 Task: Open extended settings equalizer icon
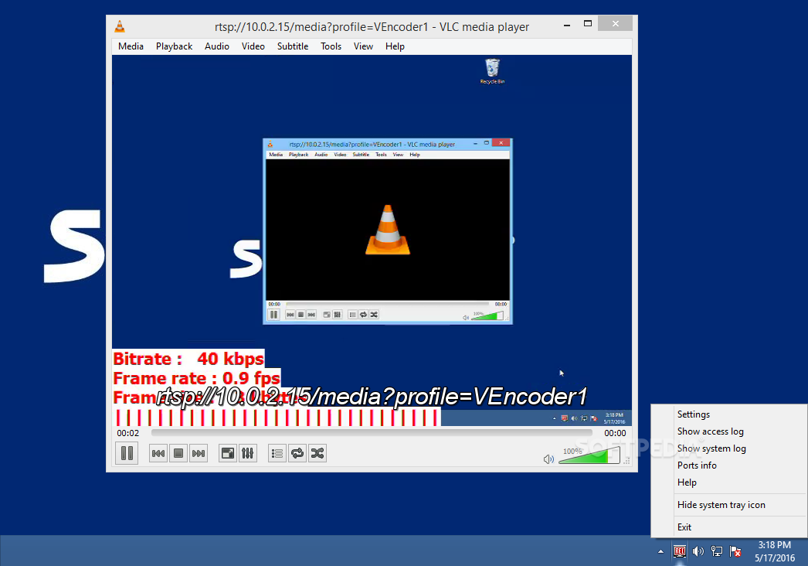click(248, 454)
